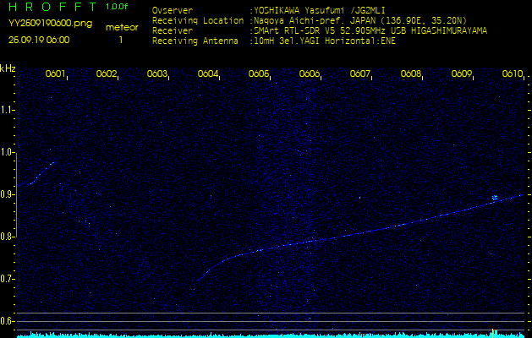Click the kHz axis unit label

(8, 68)
